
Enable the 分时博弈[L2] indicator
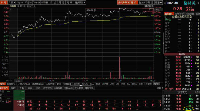pyautogui.click(x=38, y=84)
